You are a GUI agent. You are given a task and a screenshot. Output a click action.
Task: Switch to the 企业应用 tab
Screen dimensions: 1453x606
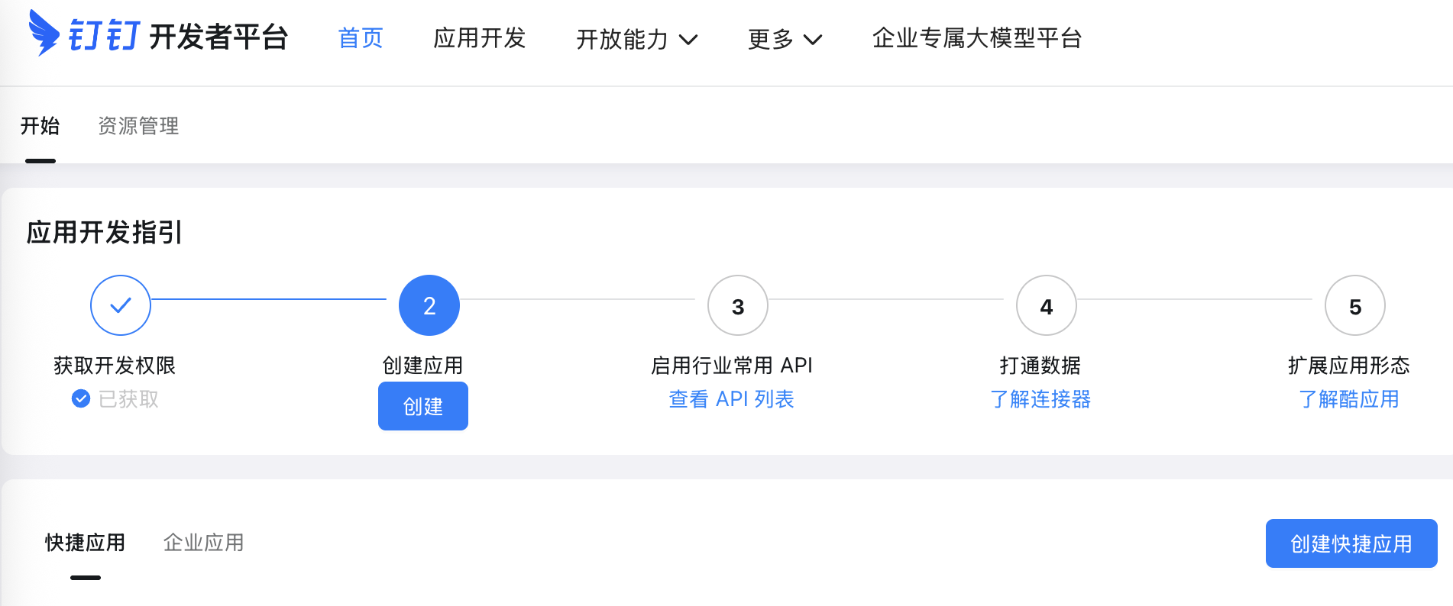[202, 543]
